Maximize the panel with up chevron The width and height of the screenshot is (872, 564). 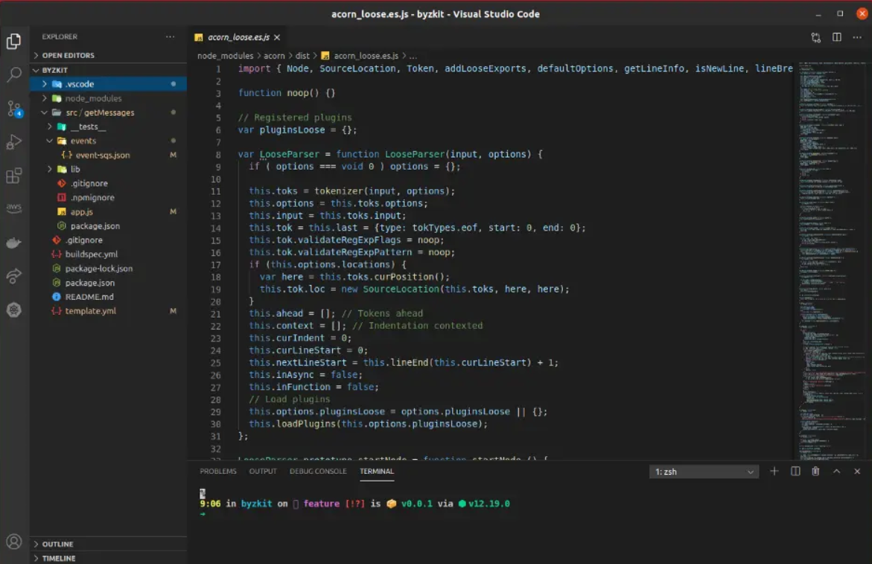point(836,471)
